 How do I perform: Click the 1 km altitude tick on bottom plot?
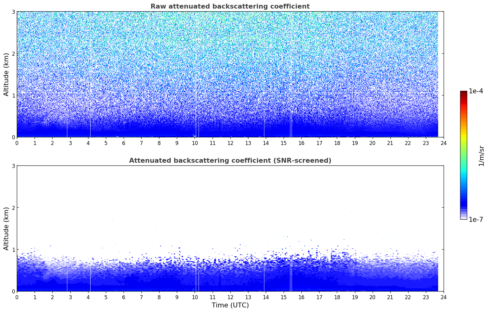(x=13, y=250)
